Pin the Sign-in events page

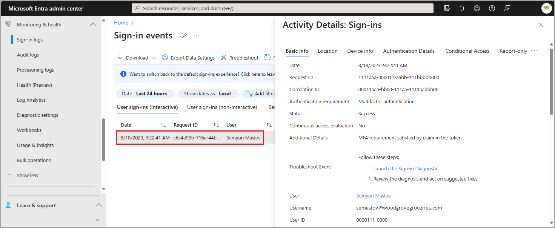click(x=184, y=35)
